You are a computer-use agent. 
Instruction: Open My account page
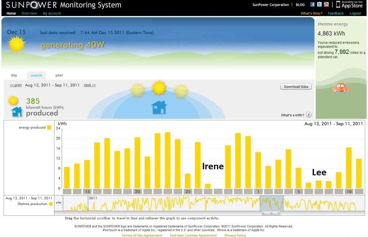point(52,13)
